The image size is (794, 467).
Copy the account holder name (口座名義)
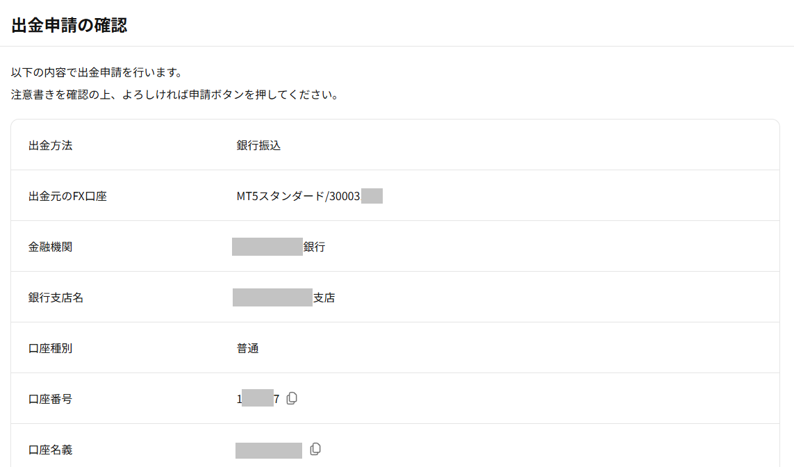[x=315, y=449]
